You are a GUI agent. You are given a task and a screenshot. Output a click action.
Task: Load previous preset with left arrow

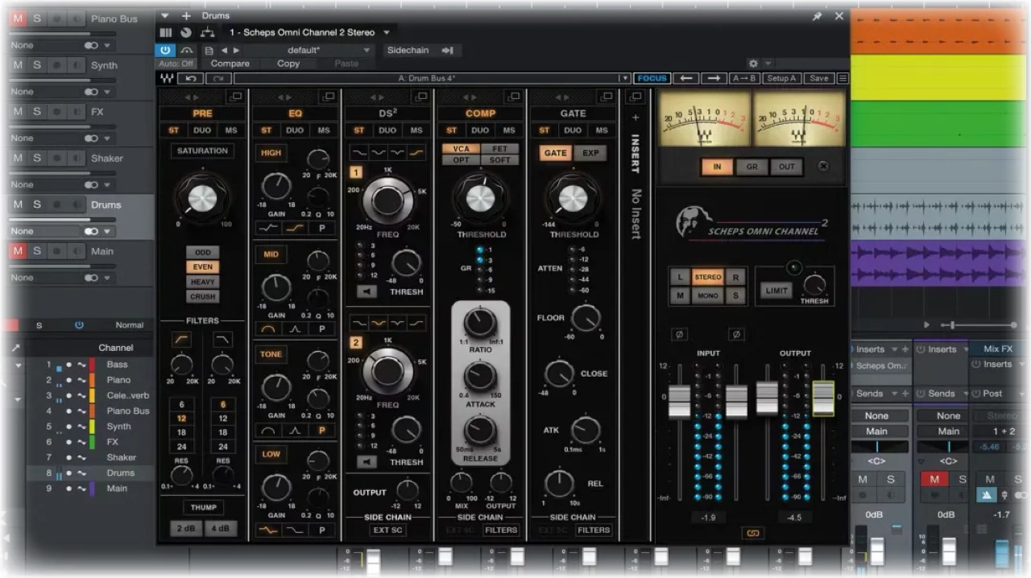point(685,78)
